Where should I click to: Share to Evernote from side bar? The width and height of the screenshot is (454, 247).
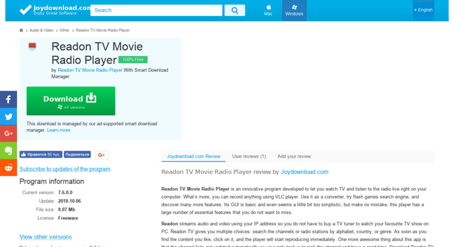coord(8,151)
